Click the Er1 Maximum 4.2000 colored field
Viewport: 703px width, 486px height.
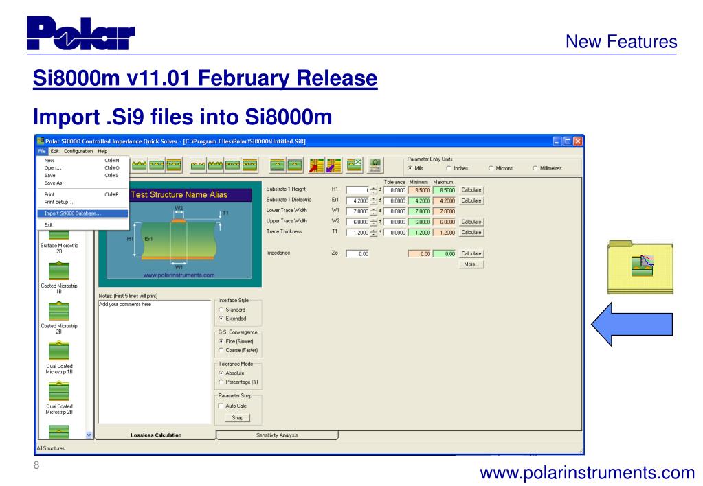pos(445,201)
